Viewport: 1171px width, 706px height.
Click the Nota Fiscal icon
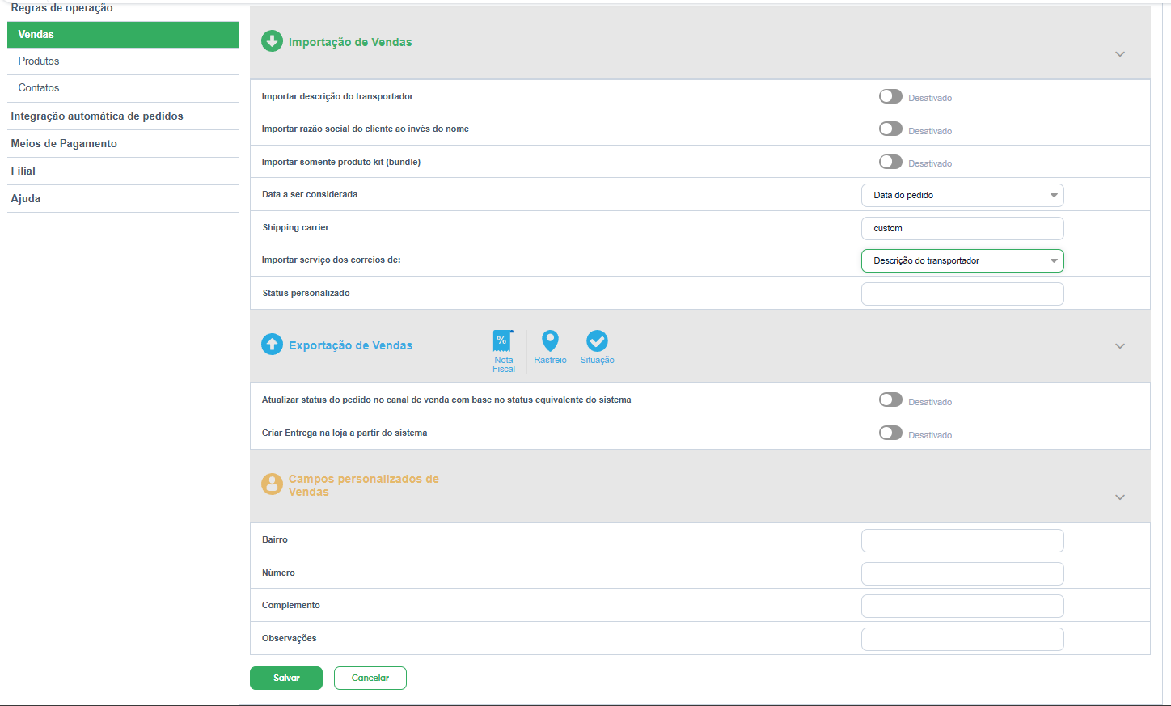coord(503,341)
